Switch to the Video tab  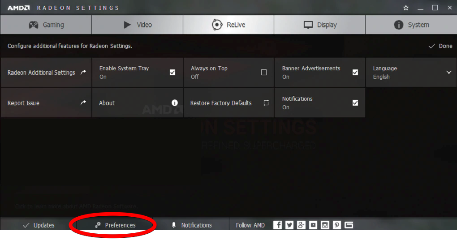coord(137,25)
